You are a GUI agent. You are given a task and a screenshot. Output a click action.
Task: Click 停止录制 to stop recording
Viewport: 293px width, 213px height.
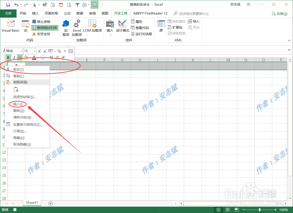point(41,22)
